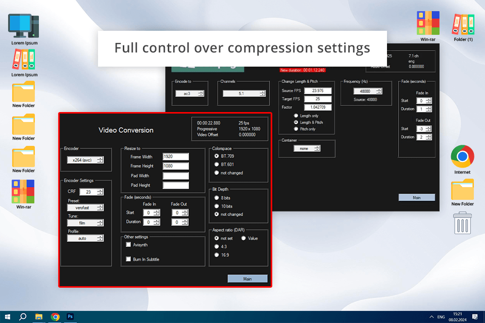
Task: Open the Encoder x264 (avc) selector
Action: 85,160
